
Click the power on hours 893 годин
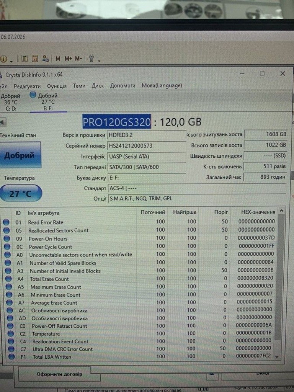pyautogui.click(x=265, y=177)
